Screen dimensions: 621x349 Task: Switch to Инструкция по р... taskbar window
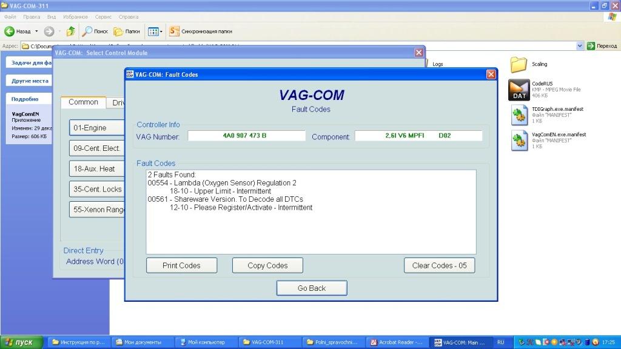(x=78, y=342)
